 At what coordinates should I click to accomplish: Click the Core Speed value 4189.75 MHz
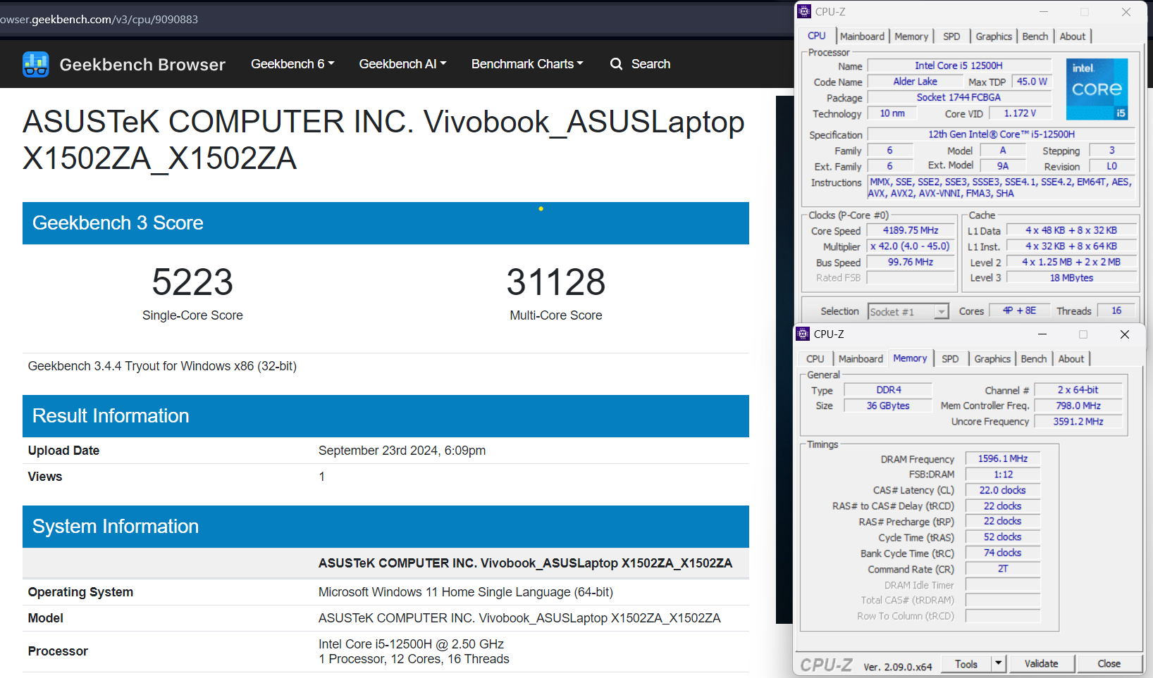click(x=911, y=231)
